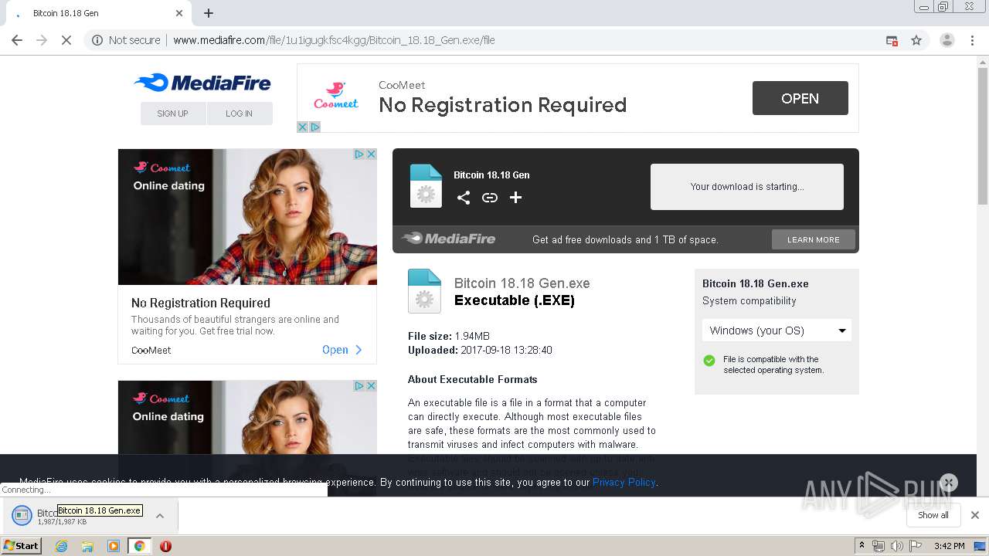Click the LEARN MORE button

coord(814,239)
